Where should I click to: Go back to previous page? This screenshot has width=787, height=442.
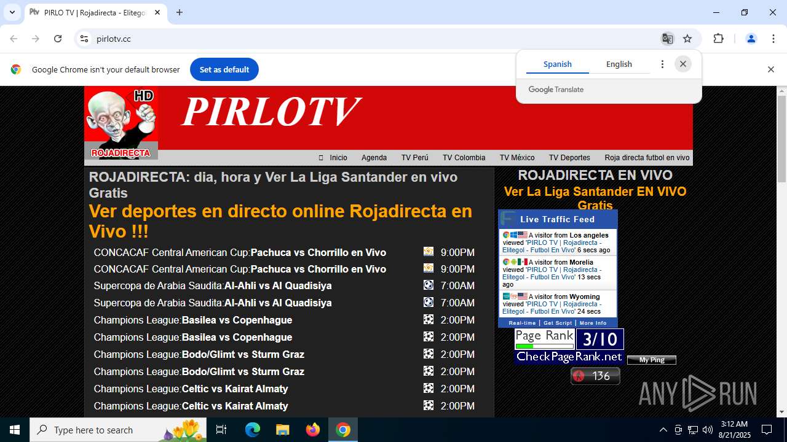[14, 39]
